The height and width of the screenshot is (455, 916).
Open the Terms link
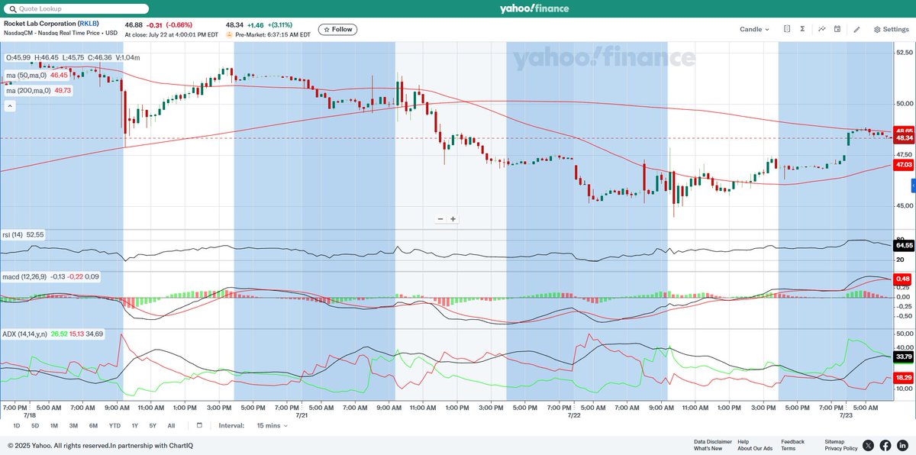click(788, 448)
